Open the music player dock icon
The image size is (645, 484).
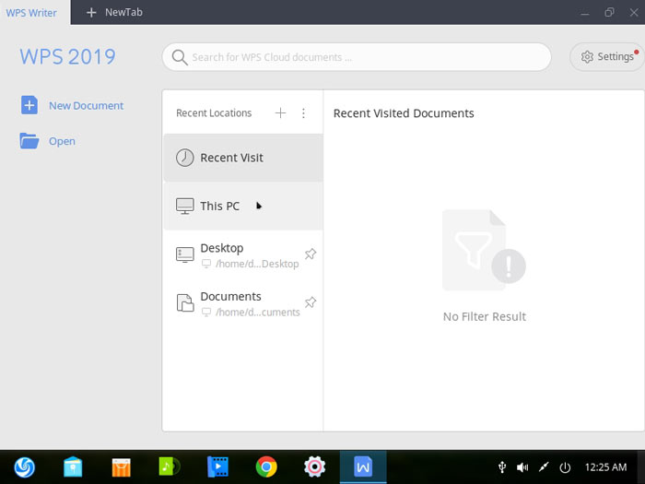coord(170,466)
